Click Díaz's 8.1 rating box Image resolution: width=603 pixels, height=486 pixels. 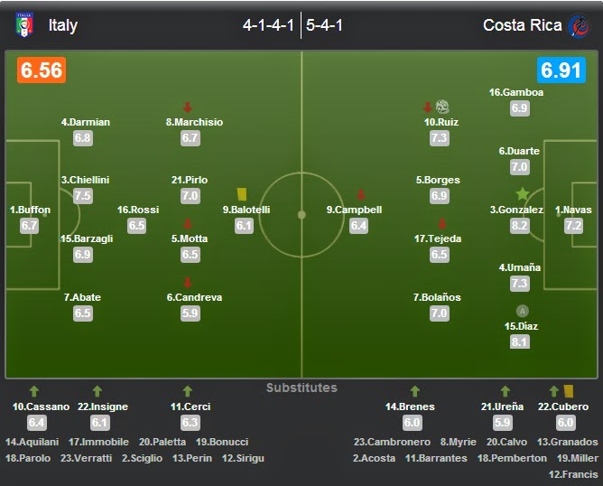519,341
